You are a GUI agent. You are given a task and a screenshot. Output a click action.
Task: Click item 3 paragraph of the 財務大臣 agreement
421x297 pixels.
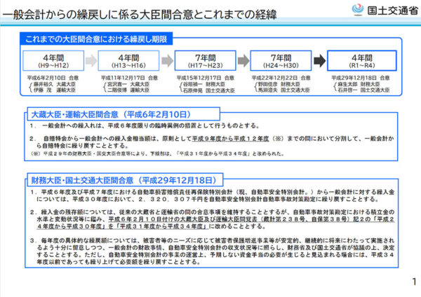(x=210, y=250)
